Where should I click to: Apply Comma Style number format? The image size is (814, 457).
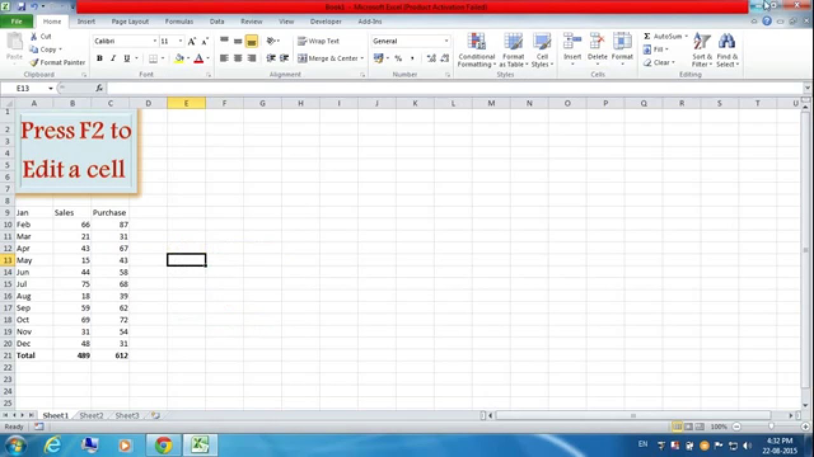(x=412, y=58)
